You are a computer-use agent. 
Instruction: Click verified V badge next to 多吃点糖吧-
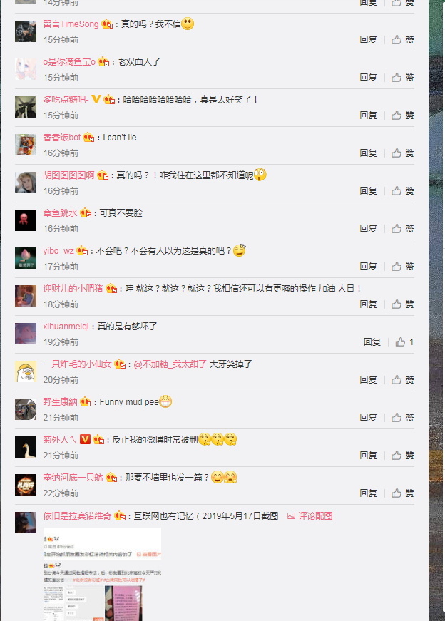click(96, 99)
